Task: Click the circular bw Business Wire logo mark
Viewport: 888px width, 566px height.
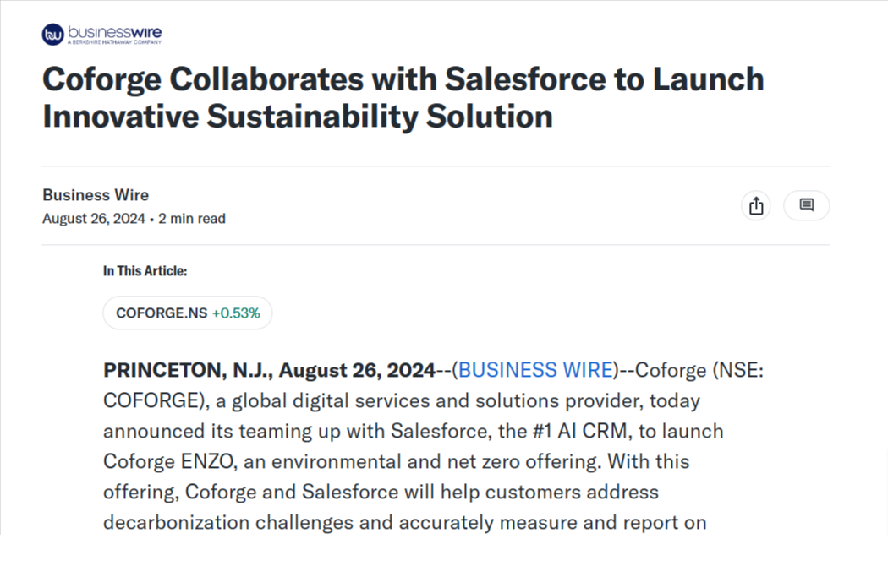Action: click(x=53, y=34)
